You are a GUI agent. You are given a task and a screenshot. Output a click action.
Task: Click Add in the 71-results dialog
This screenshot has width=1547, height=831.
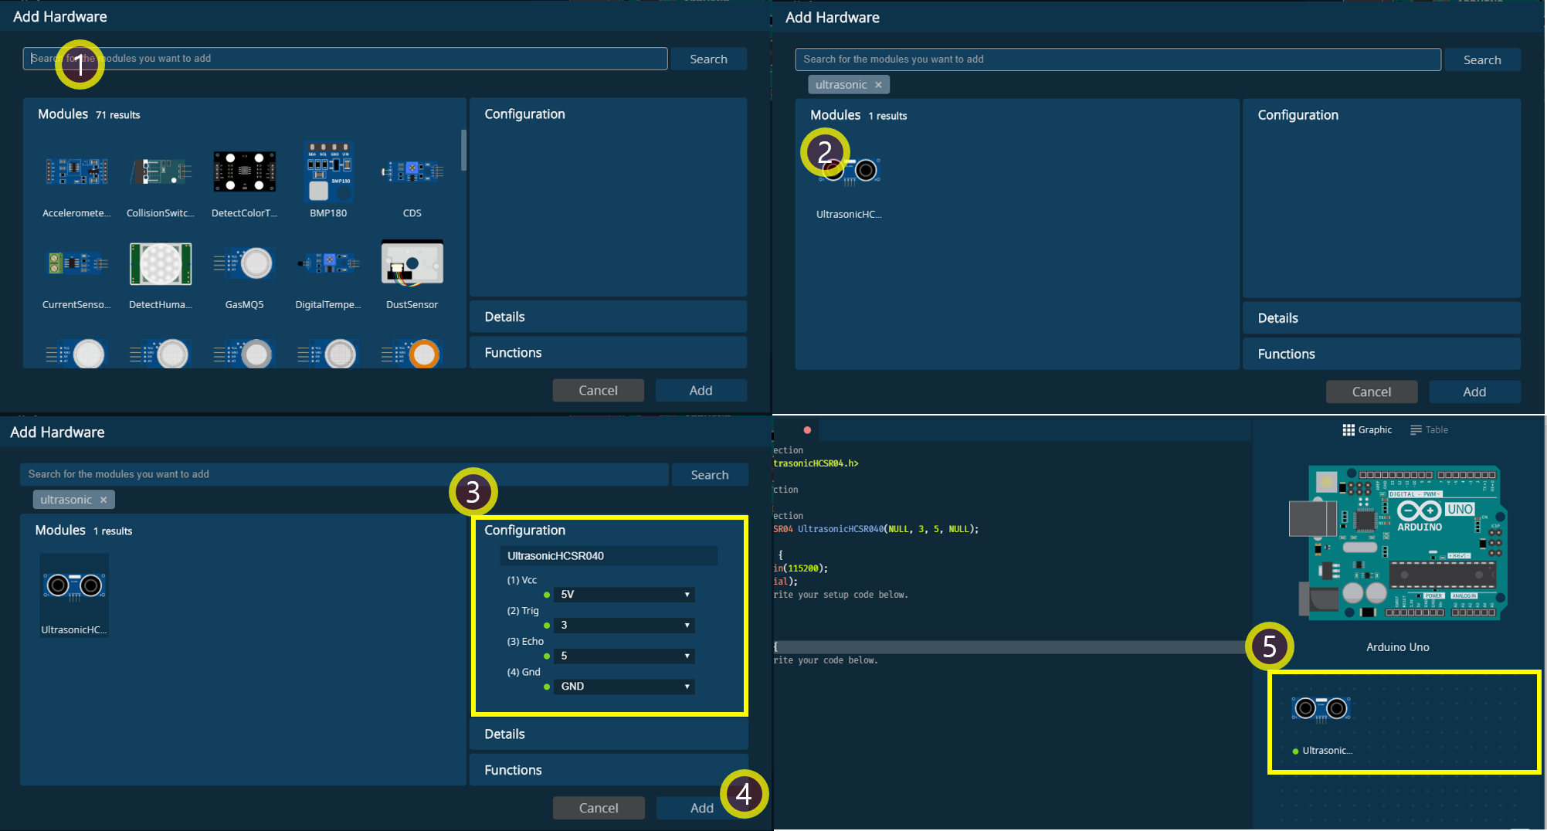(x=701, y=391)
